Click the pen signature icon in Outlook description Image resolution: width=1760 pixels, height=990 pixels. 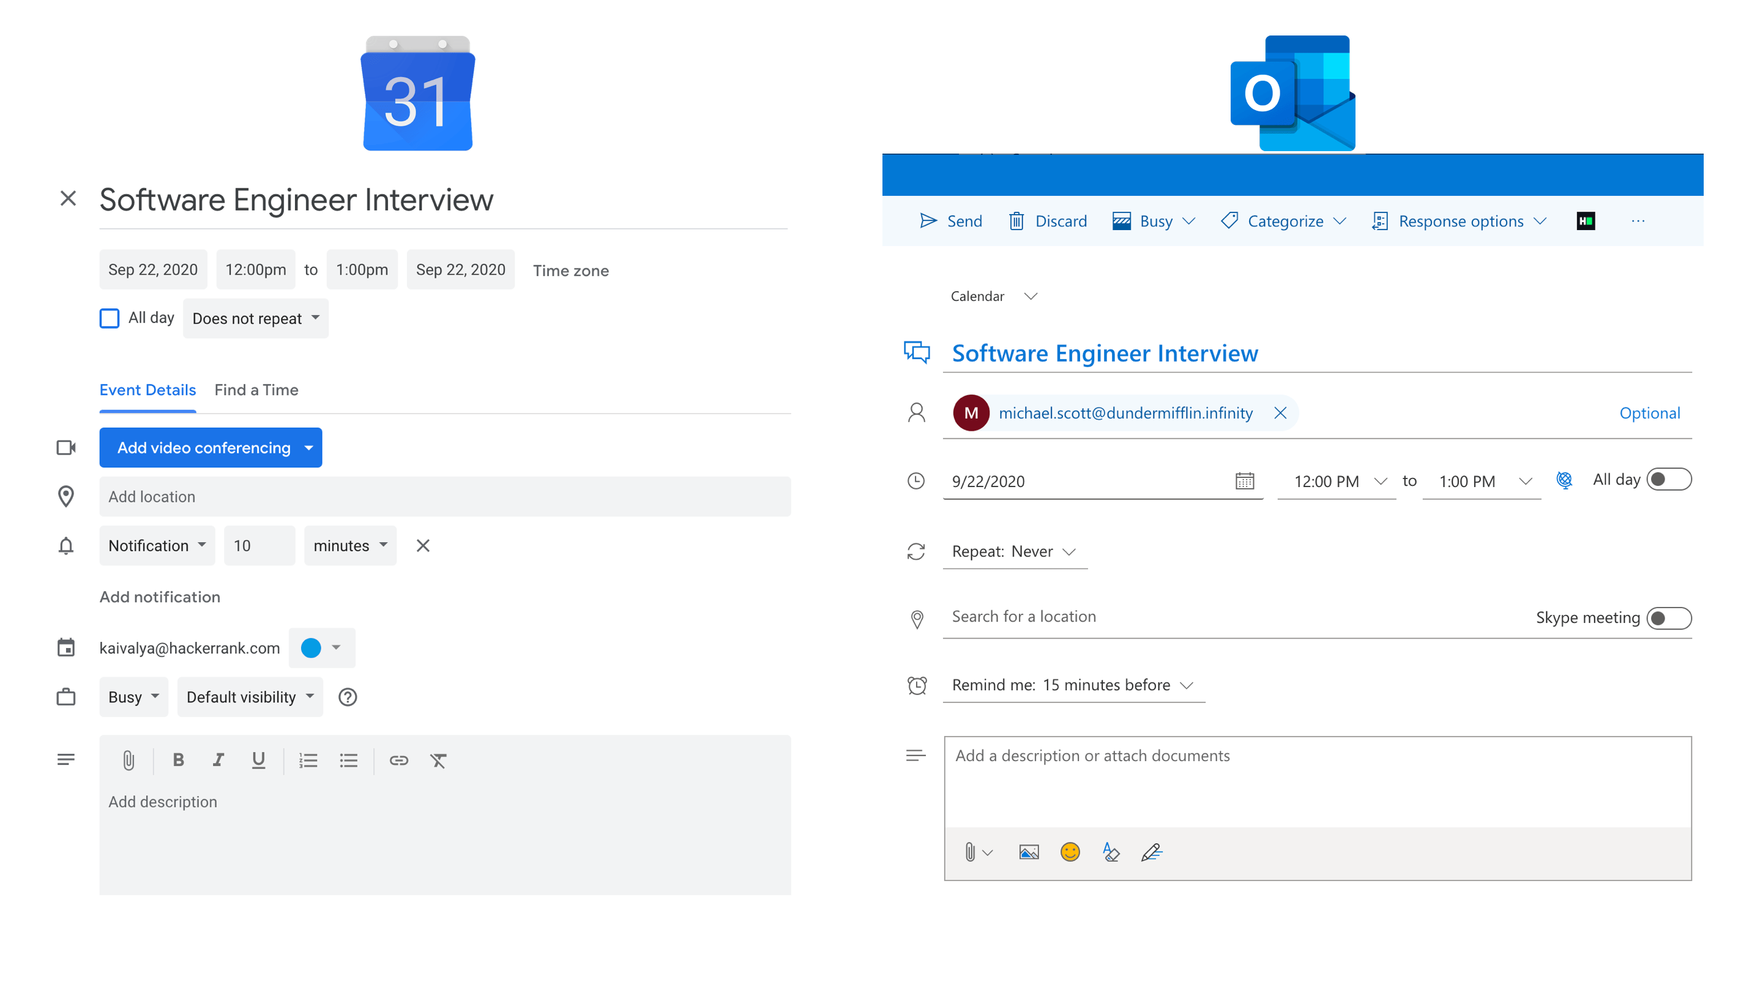[x=1151, y=852]
